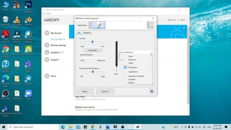Open Chrome from the taskbar
The image size is (231, 130).
(x=93, y=127)
